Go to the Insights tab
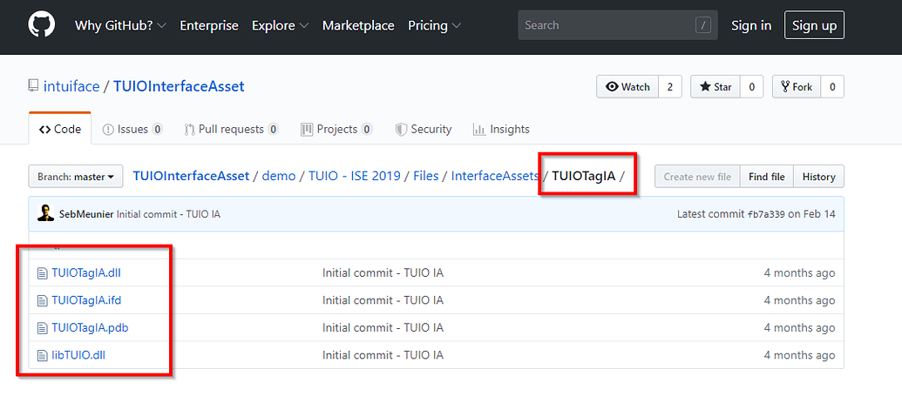 (x=501, y=129)
